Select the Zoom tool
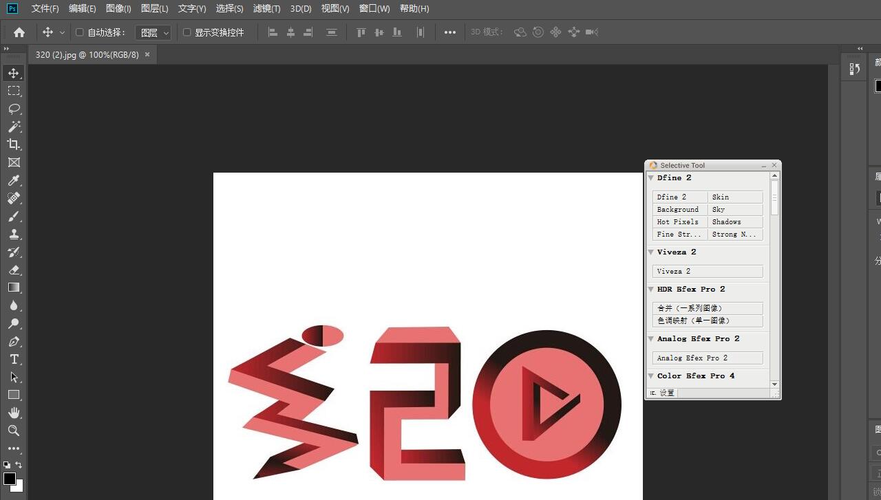 point(14,431)
